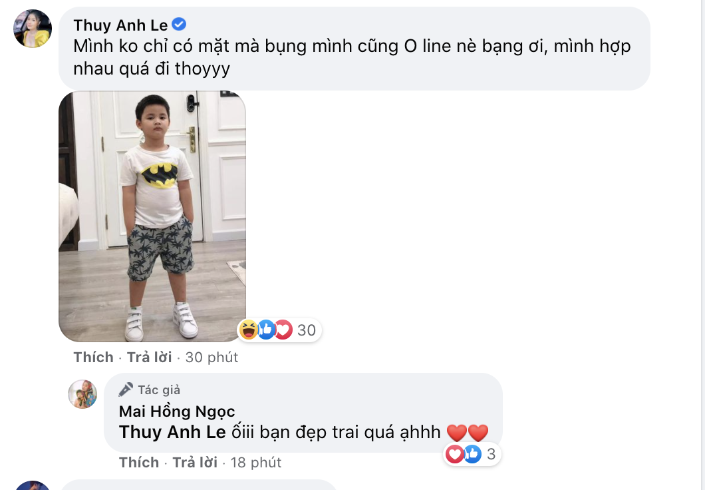Open Thuy Anh Le's profile avatar
The height and width of the screenshot is (490, 705).
[x=33, y=29]
